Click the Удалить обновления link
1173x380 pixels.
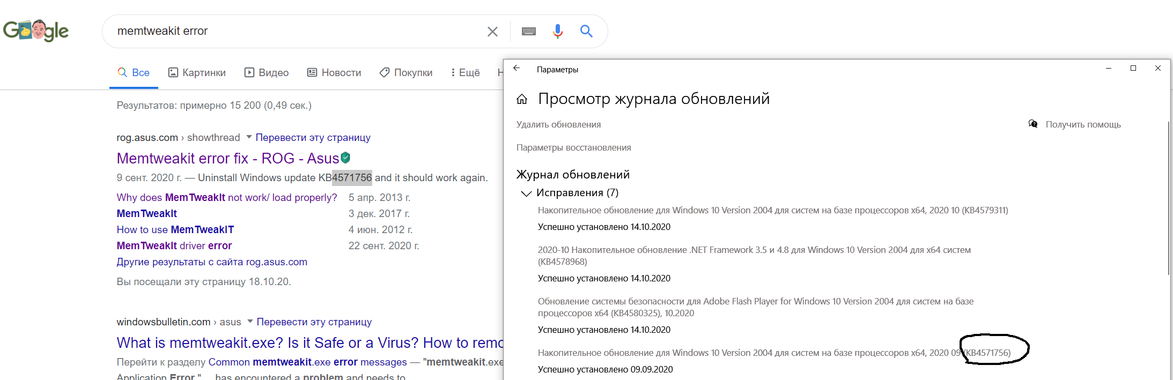(558, 124)
